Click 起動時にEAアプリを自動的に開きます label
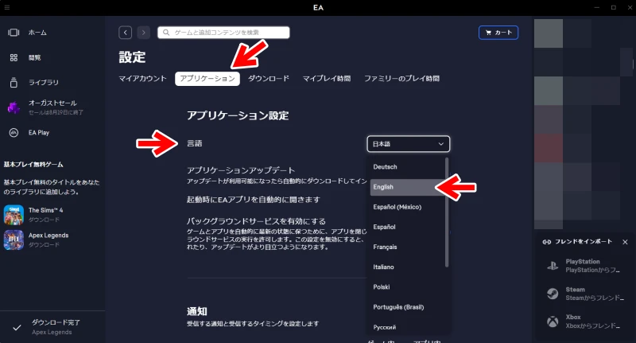Image resolution: width=636 pixels, height=343 pixels. tap(254, 199)
